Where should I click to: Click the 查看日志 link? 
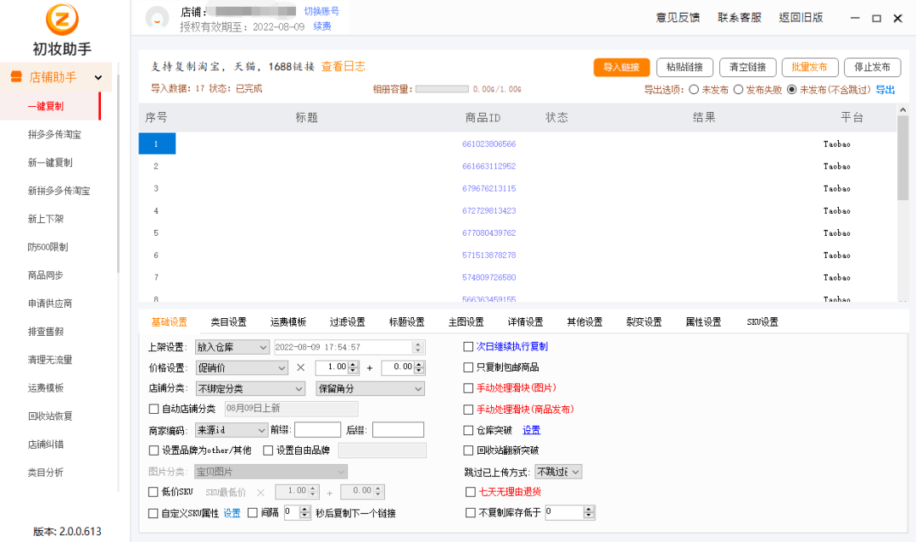(x=343, y=66)
